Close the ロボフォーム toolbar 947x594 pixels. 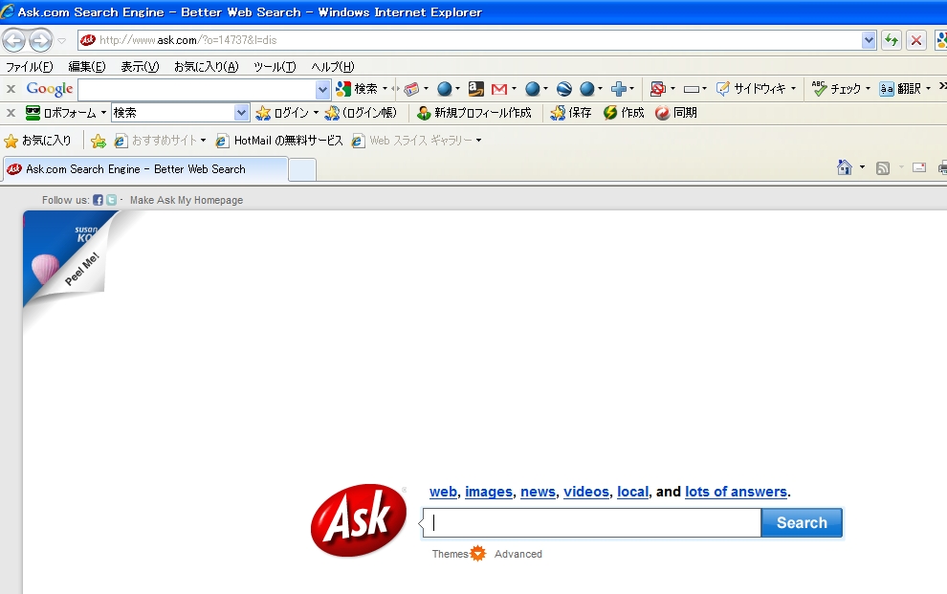click(x=11, y=113)
